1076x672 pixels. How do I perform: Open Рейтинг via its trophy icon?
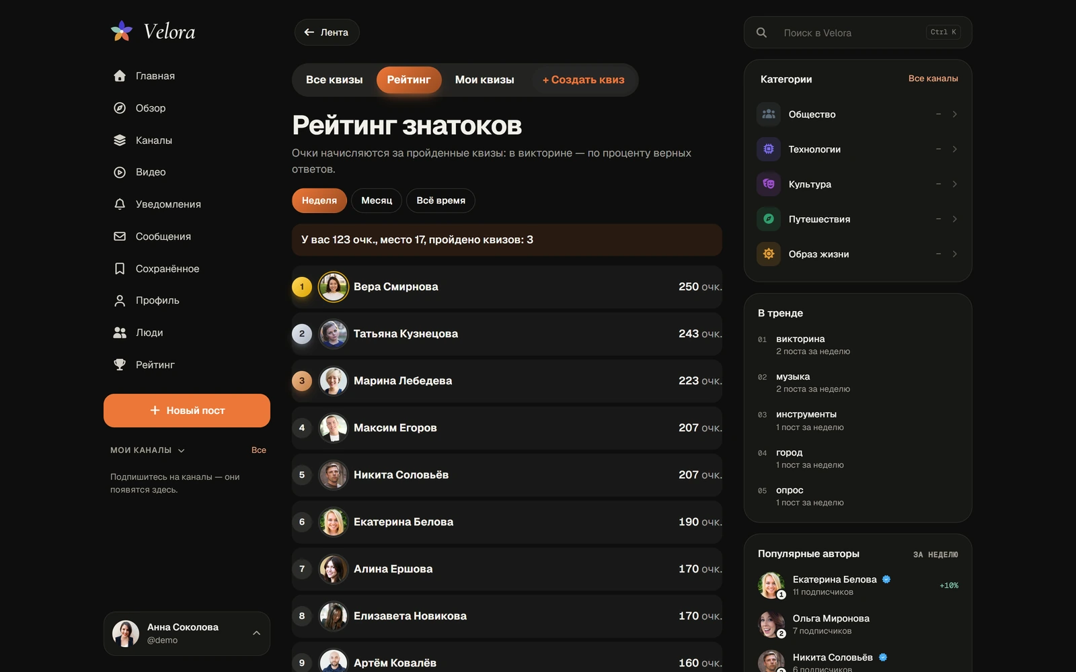pos(120,365)
